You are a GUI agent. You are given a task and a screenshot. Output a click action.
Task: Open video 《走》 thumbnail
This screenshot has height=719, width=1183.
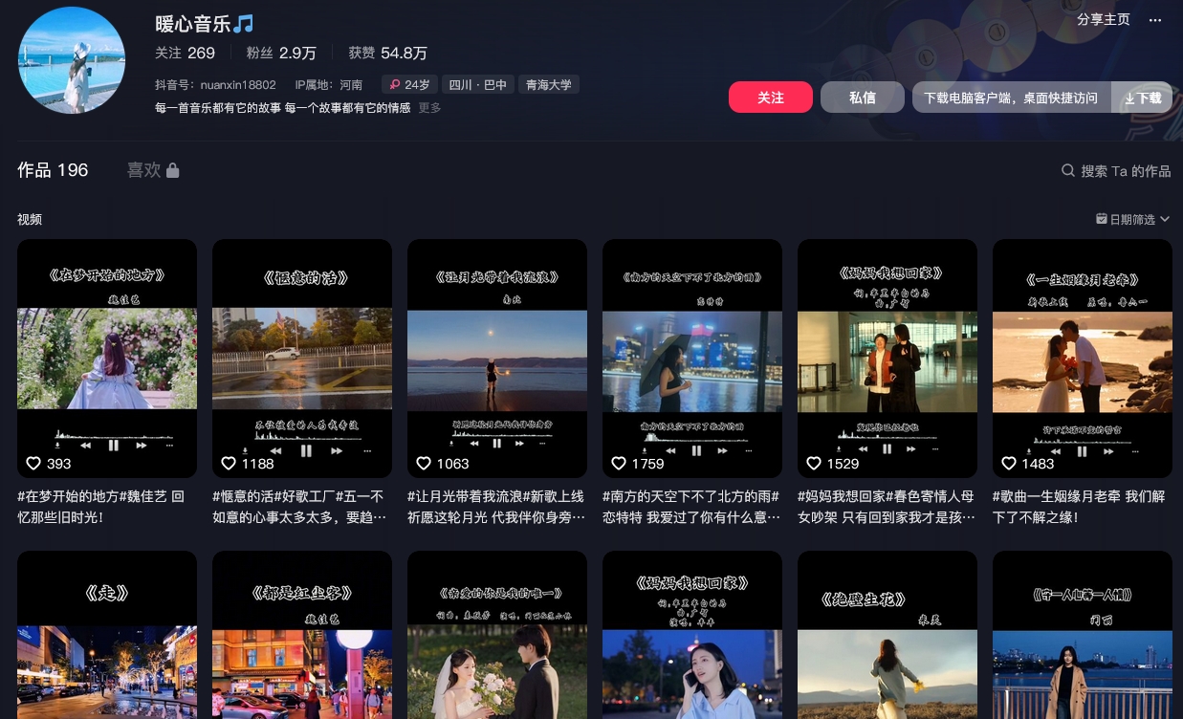[107, 635]
